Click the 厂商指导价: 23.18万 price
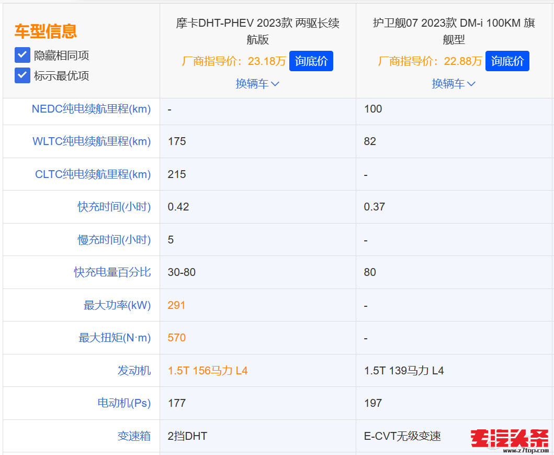Screen dimensions: 554x455 click(x=233, y=61)
